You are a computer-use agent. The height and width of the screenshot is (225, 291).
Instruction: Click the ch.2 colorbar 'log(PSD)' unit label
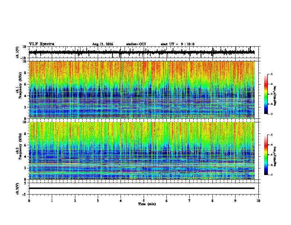[275, 156]
